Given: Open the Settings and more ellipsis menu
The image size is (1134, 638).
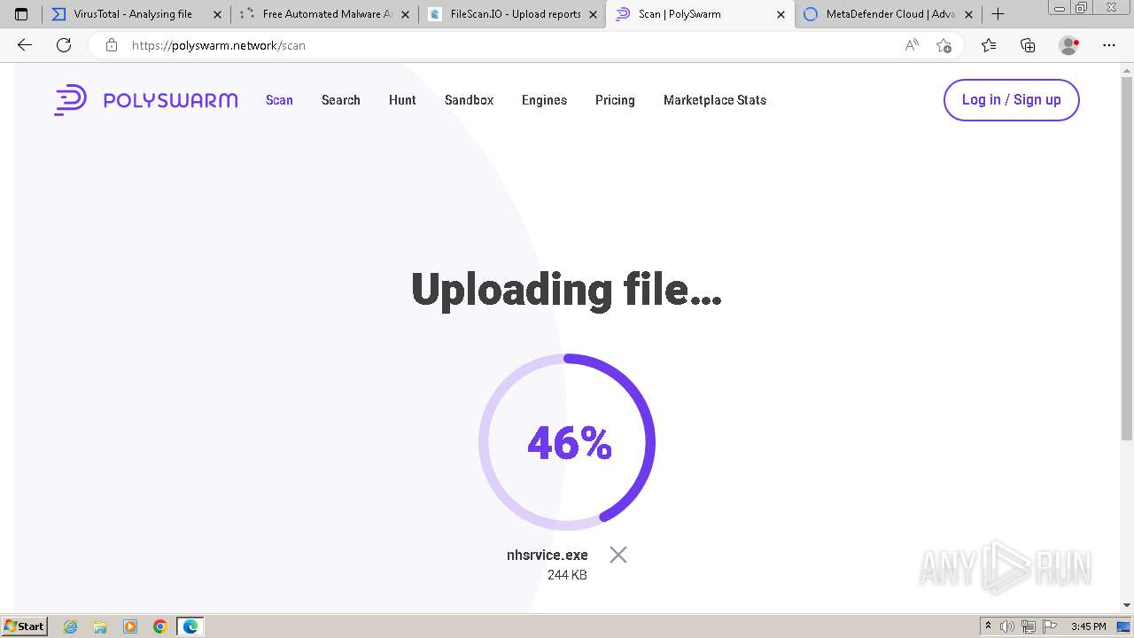Looking at the screenshot, I should [x=1109, y=45].
